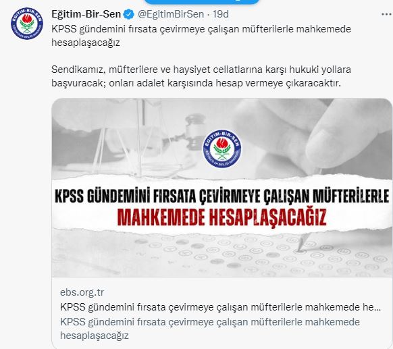Click the gray card description text
This screenshot has width=393, height=349.
210,329
